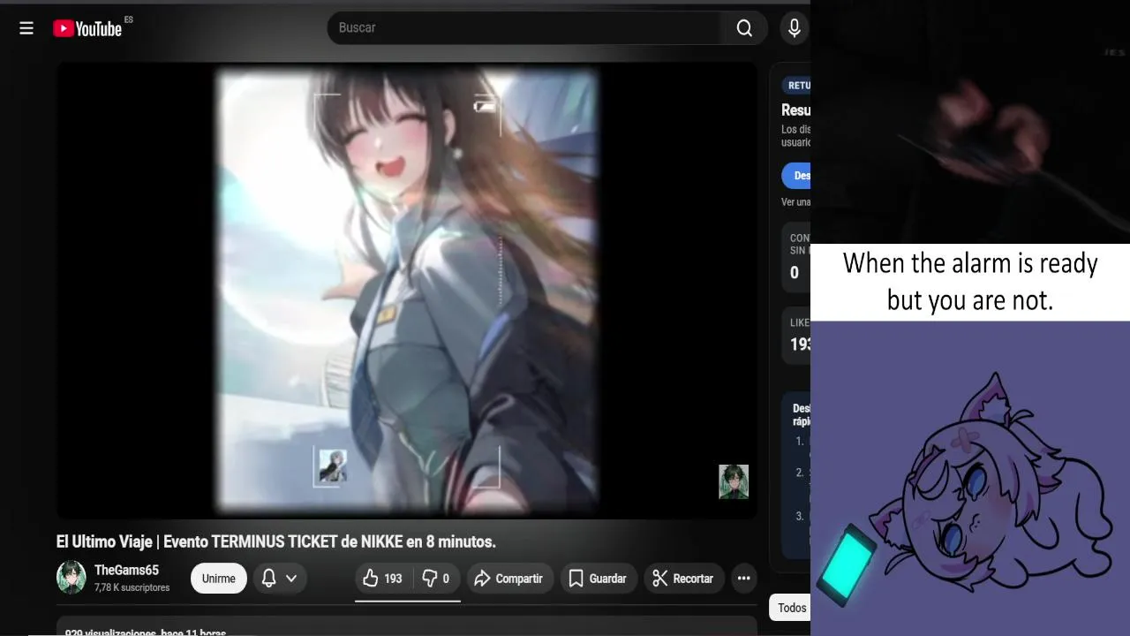Click the magnifier search button
The height and width of the screenshot is (636, 1130).
click(744, 28)
